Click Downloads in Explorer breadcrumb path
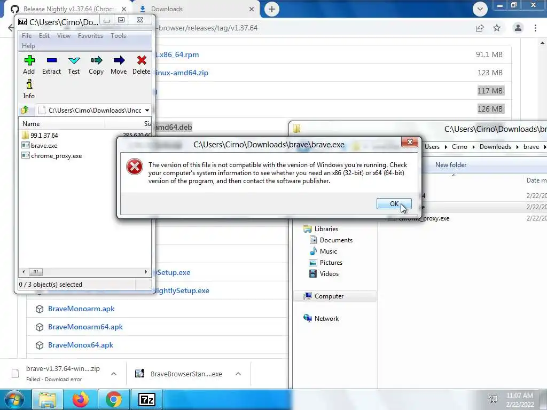The height and width of the screenshot is (410, 547). [495, 147]
